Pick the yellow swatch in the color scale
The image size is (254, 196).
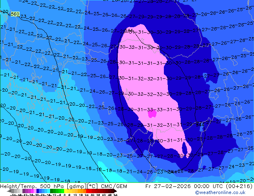click(65, 191)
